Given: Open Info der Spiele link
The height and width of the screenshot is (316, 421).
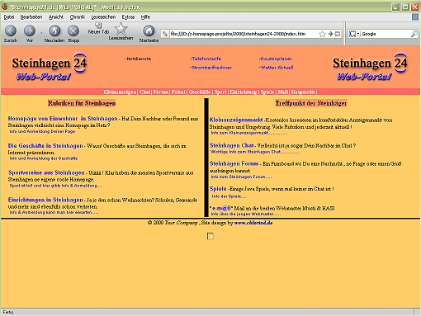Looking at the screenshot, I should click(229, 196).
